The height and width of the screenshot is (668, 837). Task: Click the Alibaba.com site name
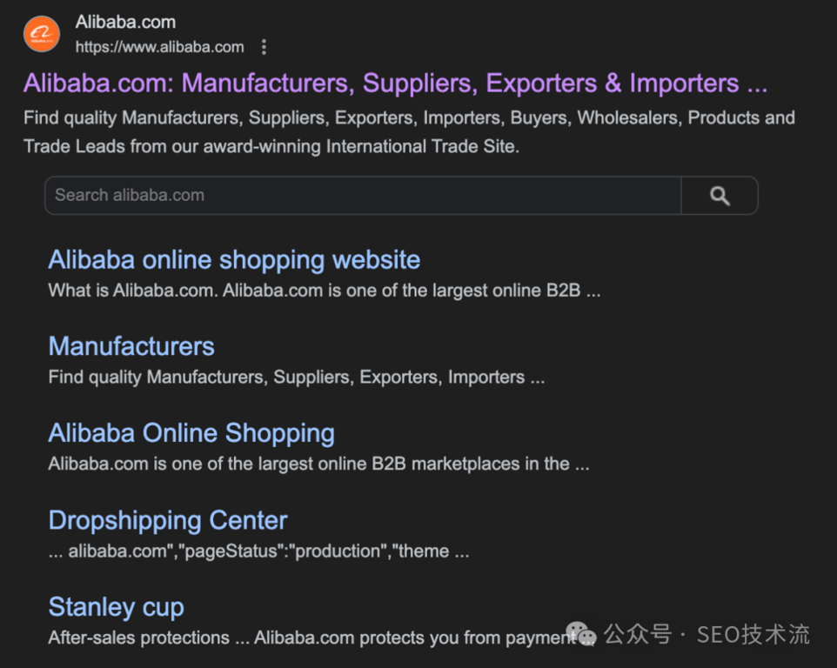click(x=125, y=22)
